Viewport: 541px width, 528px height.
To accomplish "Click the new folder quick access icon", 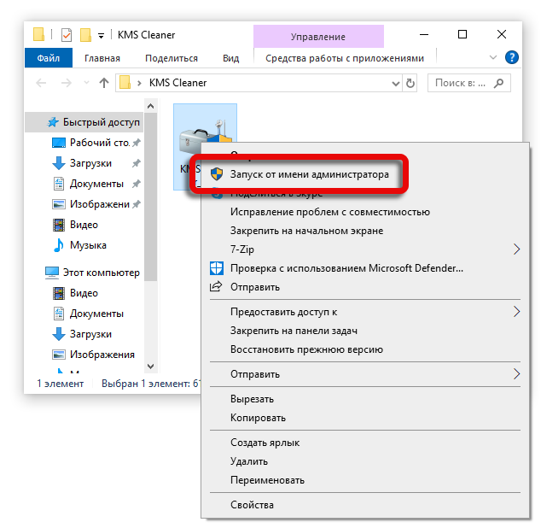I will [85, 35].
